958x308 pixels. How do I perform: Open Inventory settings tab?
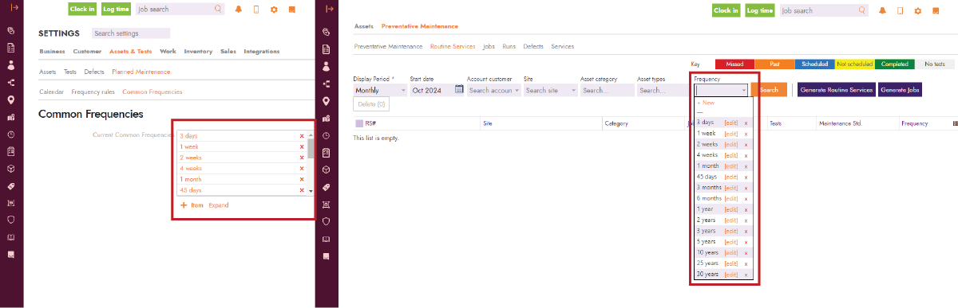click(x=198, y=51)
